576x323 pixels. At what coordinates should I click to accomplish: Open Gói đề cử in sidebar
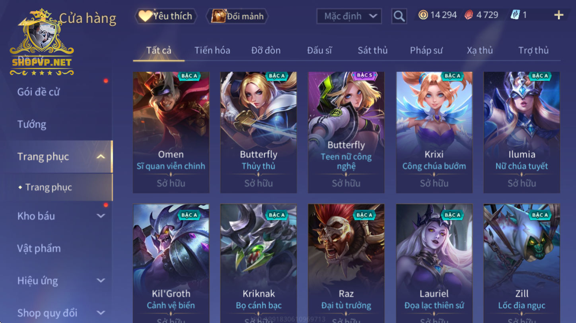point(39,92)
